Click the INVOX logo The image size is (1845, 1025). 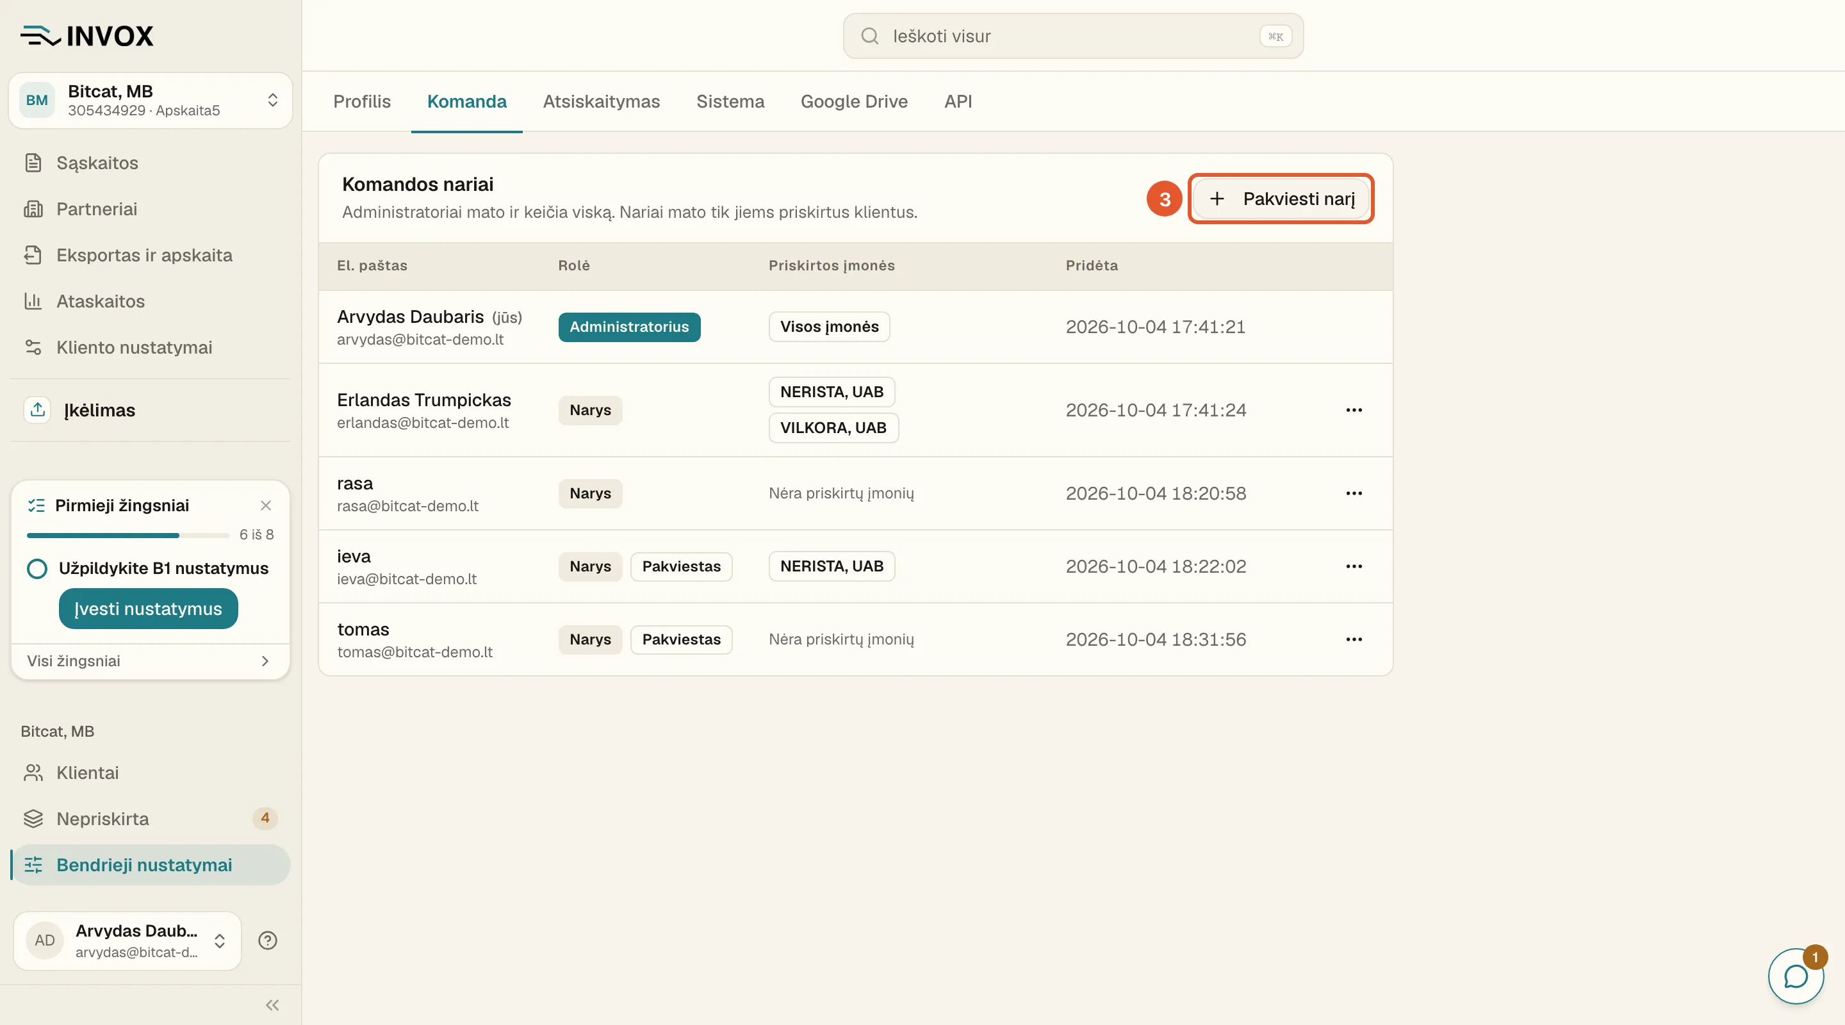[x=86, y=36]
